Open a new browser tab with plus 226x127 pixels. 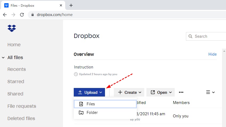pos(71,6)
